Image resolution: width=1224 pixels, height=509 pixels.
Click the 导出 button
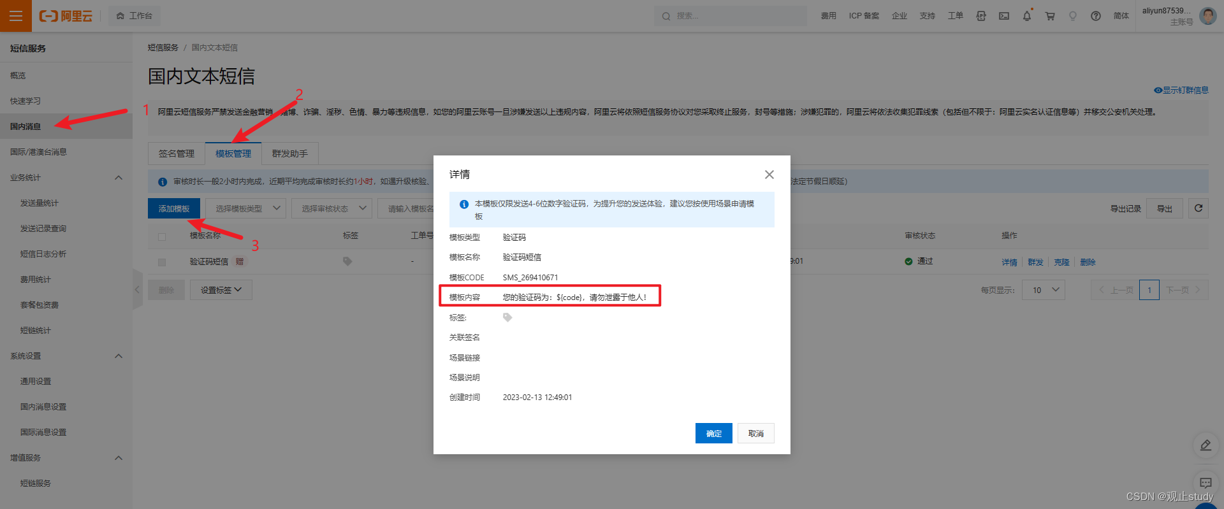(1165, 208)
